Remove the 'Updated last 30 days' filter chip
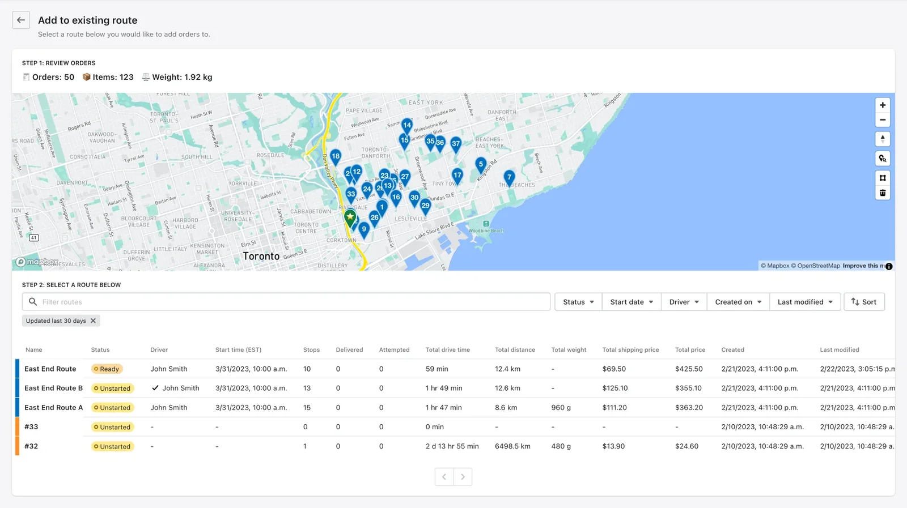 point(94,321)
